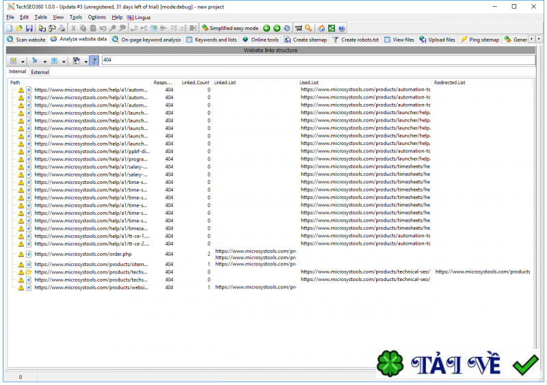Open Create robots.txt tab

(356, 40)
